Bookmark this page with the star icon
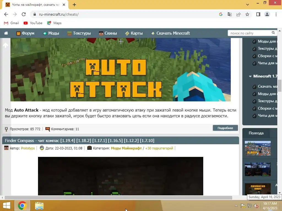The height and width of the screenshot is (211, 282). pyautogui.click(x=247, y=14)
